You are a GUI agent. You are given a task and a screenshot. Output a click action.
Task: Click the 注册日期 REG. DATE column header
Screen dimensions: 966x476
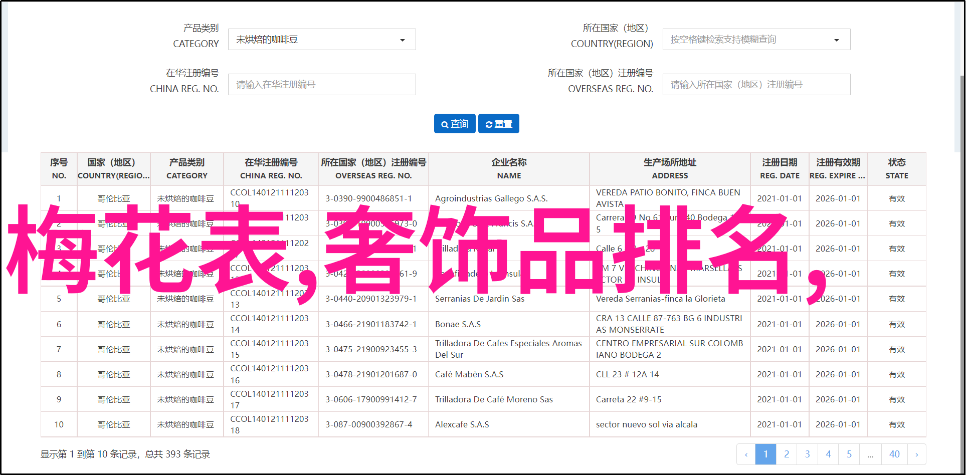click(x=780, y=169)
